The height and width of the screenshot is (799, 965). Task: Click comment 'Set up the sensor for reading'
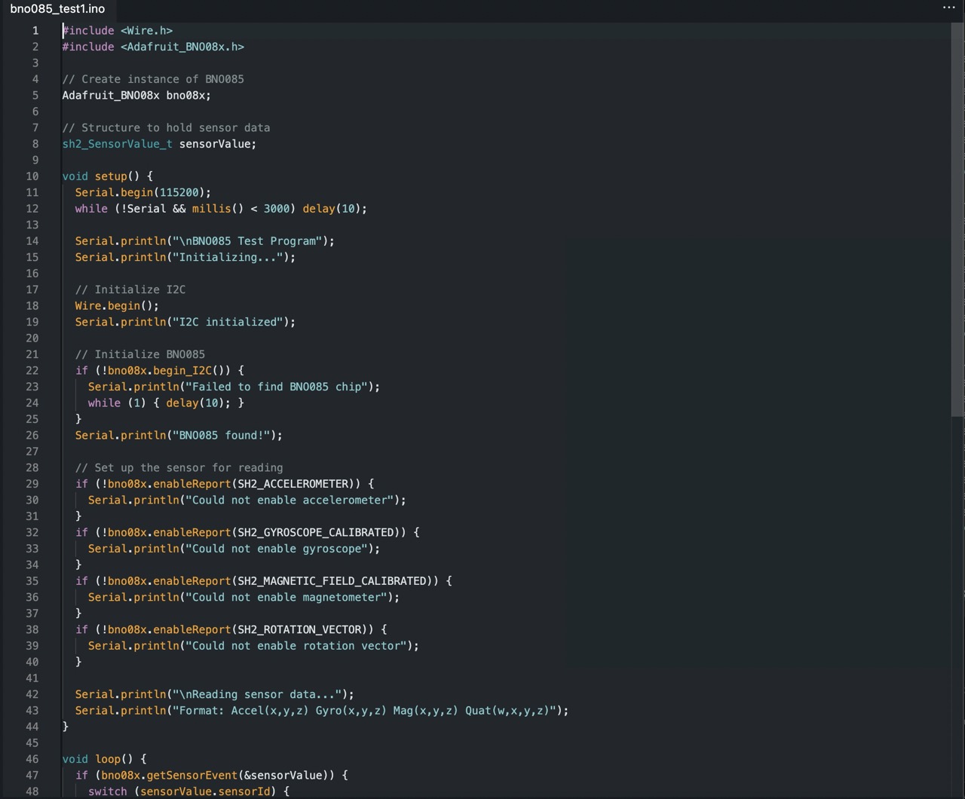tap(188, 468)
